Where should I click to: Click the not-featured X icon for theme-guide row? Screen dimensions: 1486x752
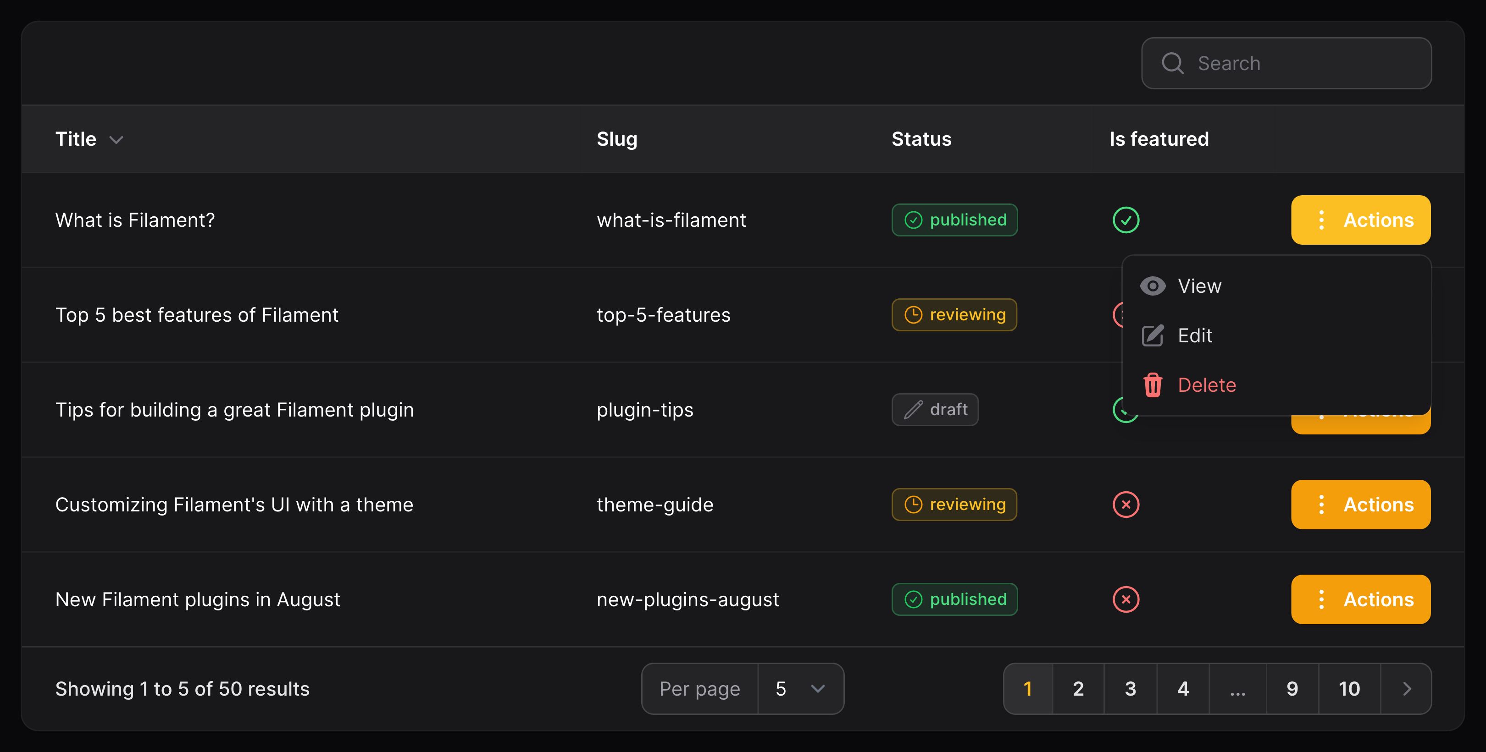(1126, 505)
